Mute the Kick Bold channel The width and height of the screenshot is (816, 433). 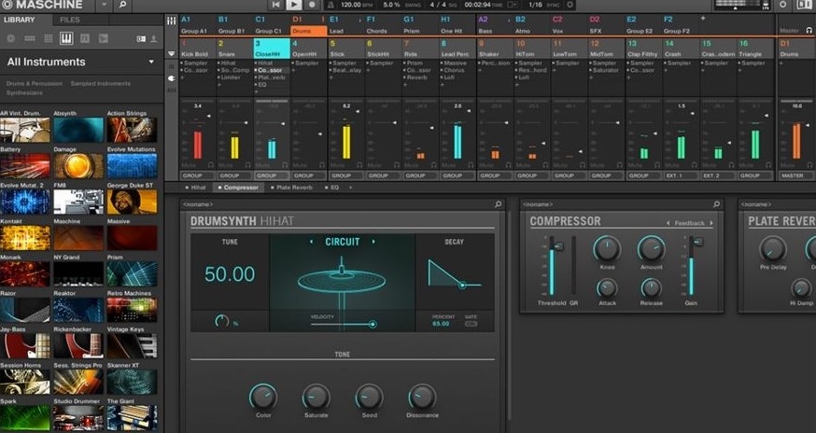tap(189, 165)
